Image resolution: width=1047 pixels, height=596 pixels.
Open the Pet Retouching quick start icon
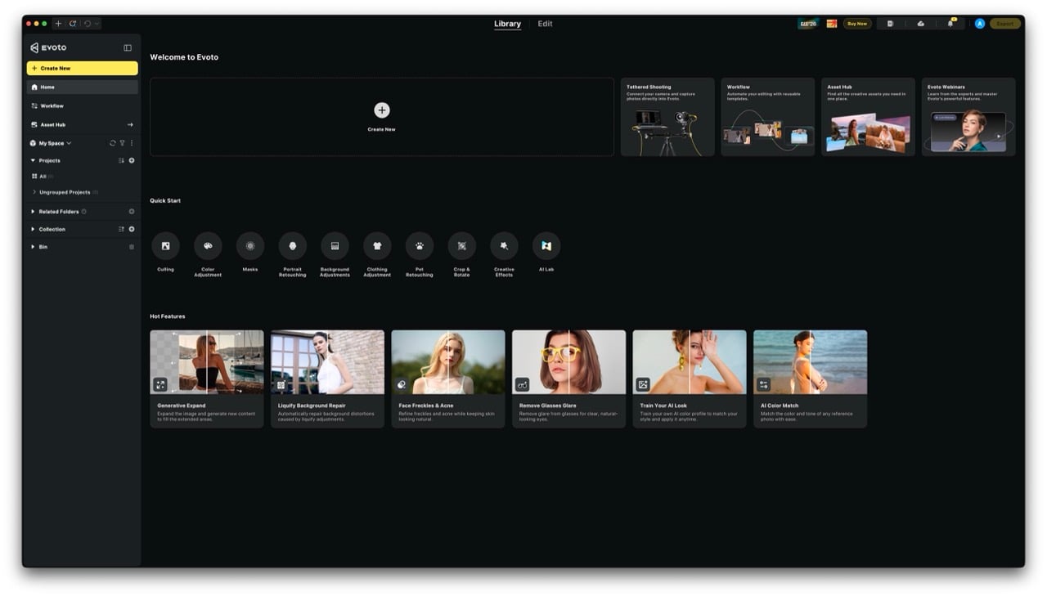coord(420,245)
